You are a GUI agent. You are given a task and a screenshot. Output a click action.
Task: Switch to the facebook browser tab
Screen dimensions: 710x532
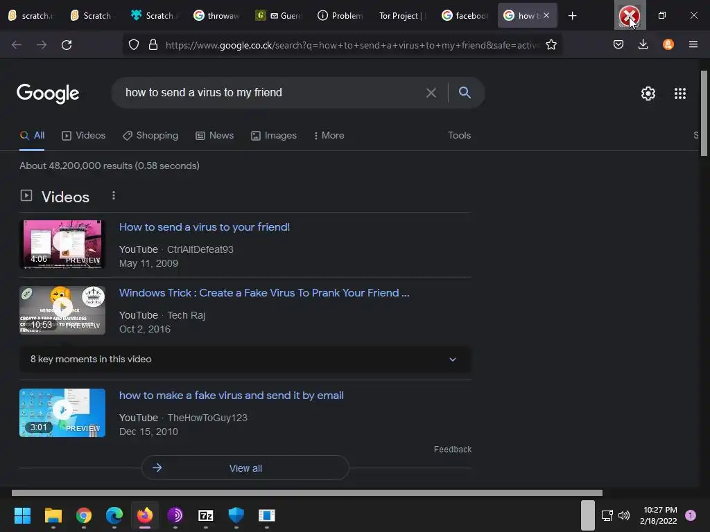tap(465, 16)
